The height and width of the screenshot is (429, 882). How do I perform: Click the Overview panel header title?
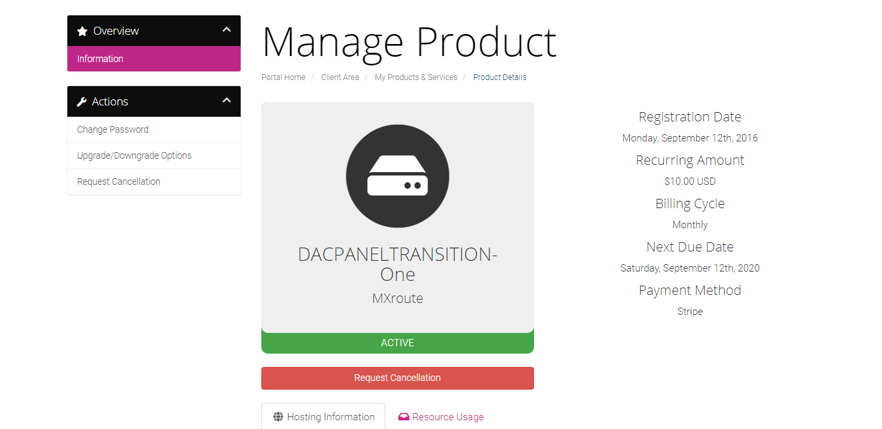click(x=116, y=31)
